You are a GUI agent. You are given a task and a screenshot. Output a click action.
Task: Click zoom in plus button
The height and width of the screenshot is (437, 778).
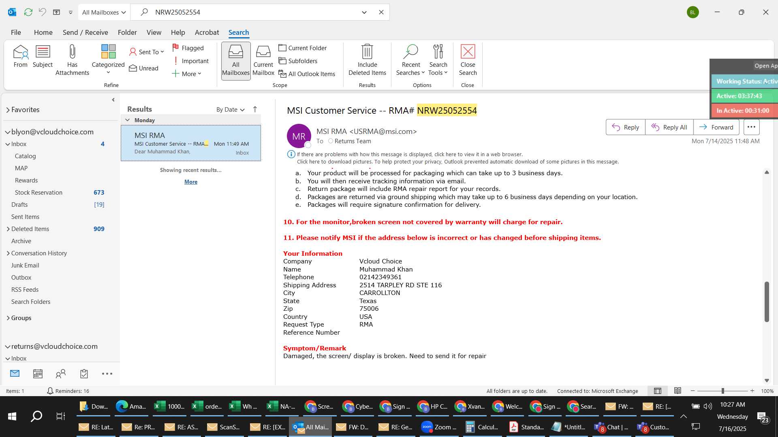(x=752, y=391)
